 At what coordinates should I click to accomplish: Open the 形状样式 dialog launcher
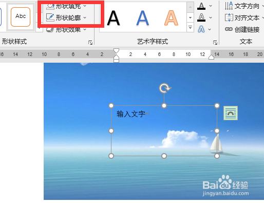90,43
